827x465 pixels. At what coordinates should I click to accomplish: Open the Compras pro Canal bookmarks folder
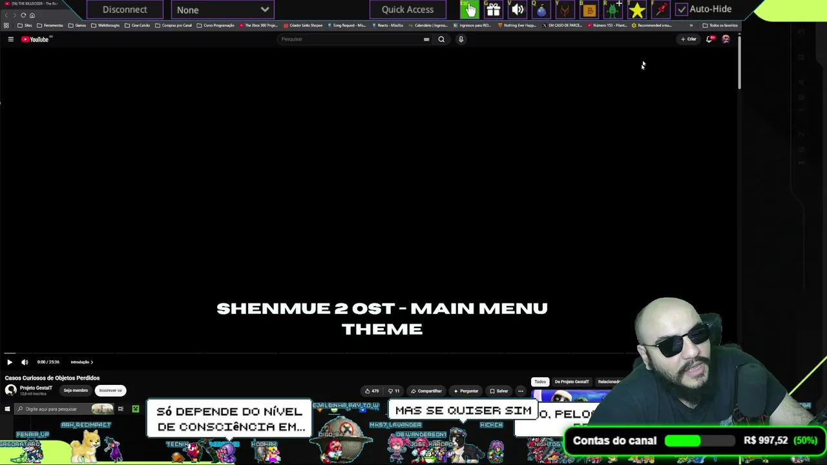click(174, 25)
